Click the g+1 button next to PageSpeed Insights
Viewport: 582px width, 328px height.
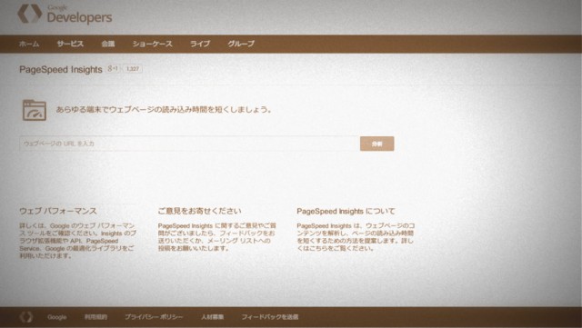(113, 69)
